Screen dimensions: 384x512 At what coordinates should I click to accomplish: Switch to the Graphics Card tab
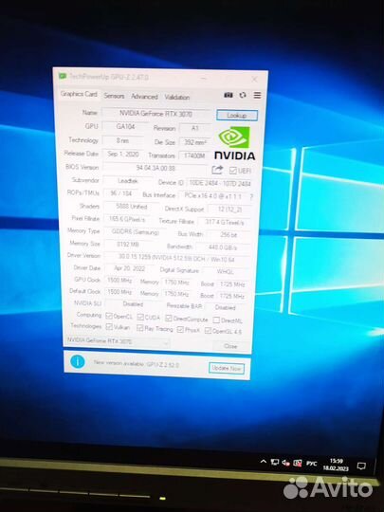pos(79,94)
